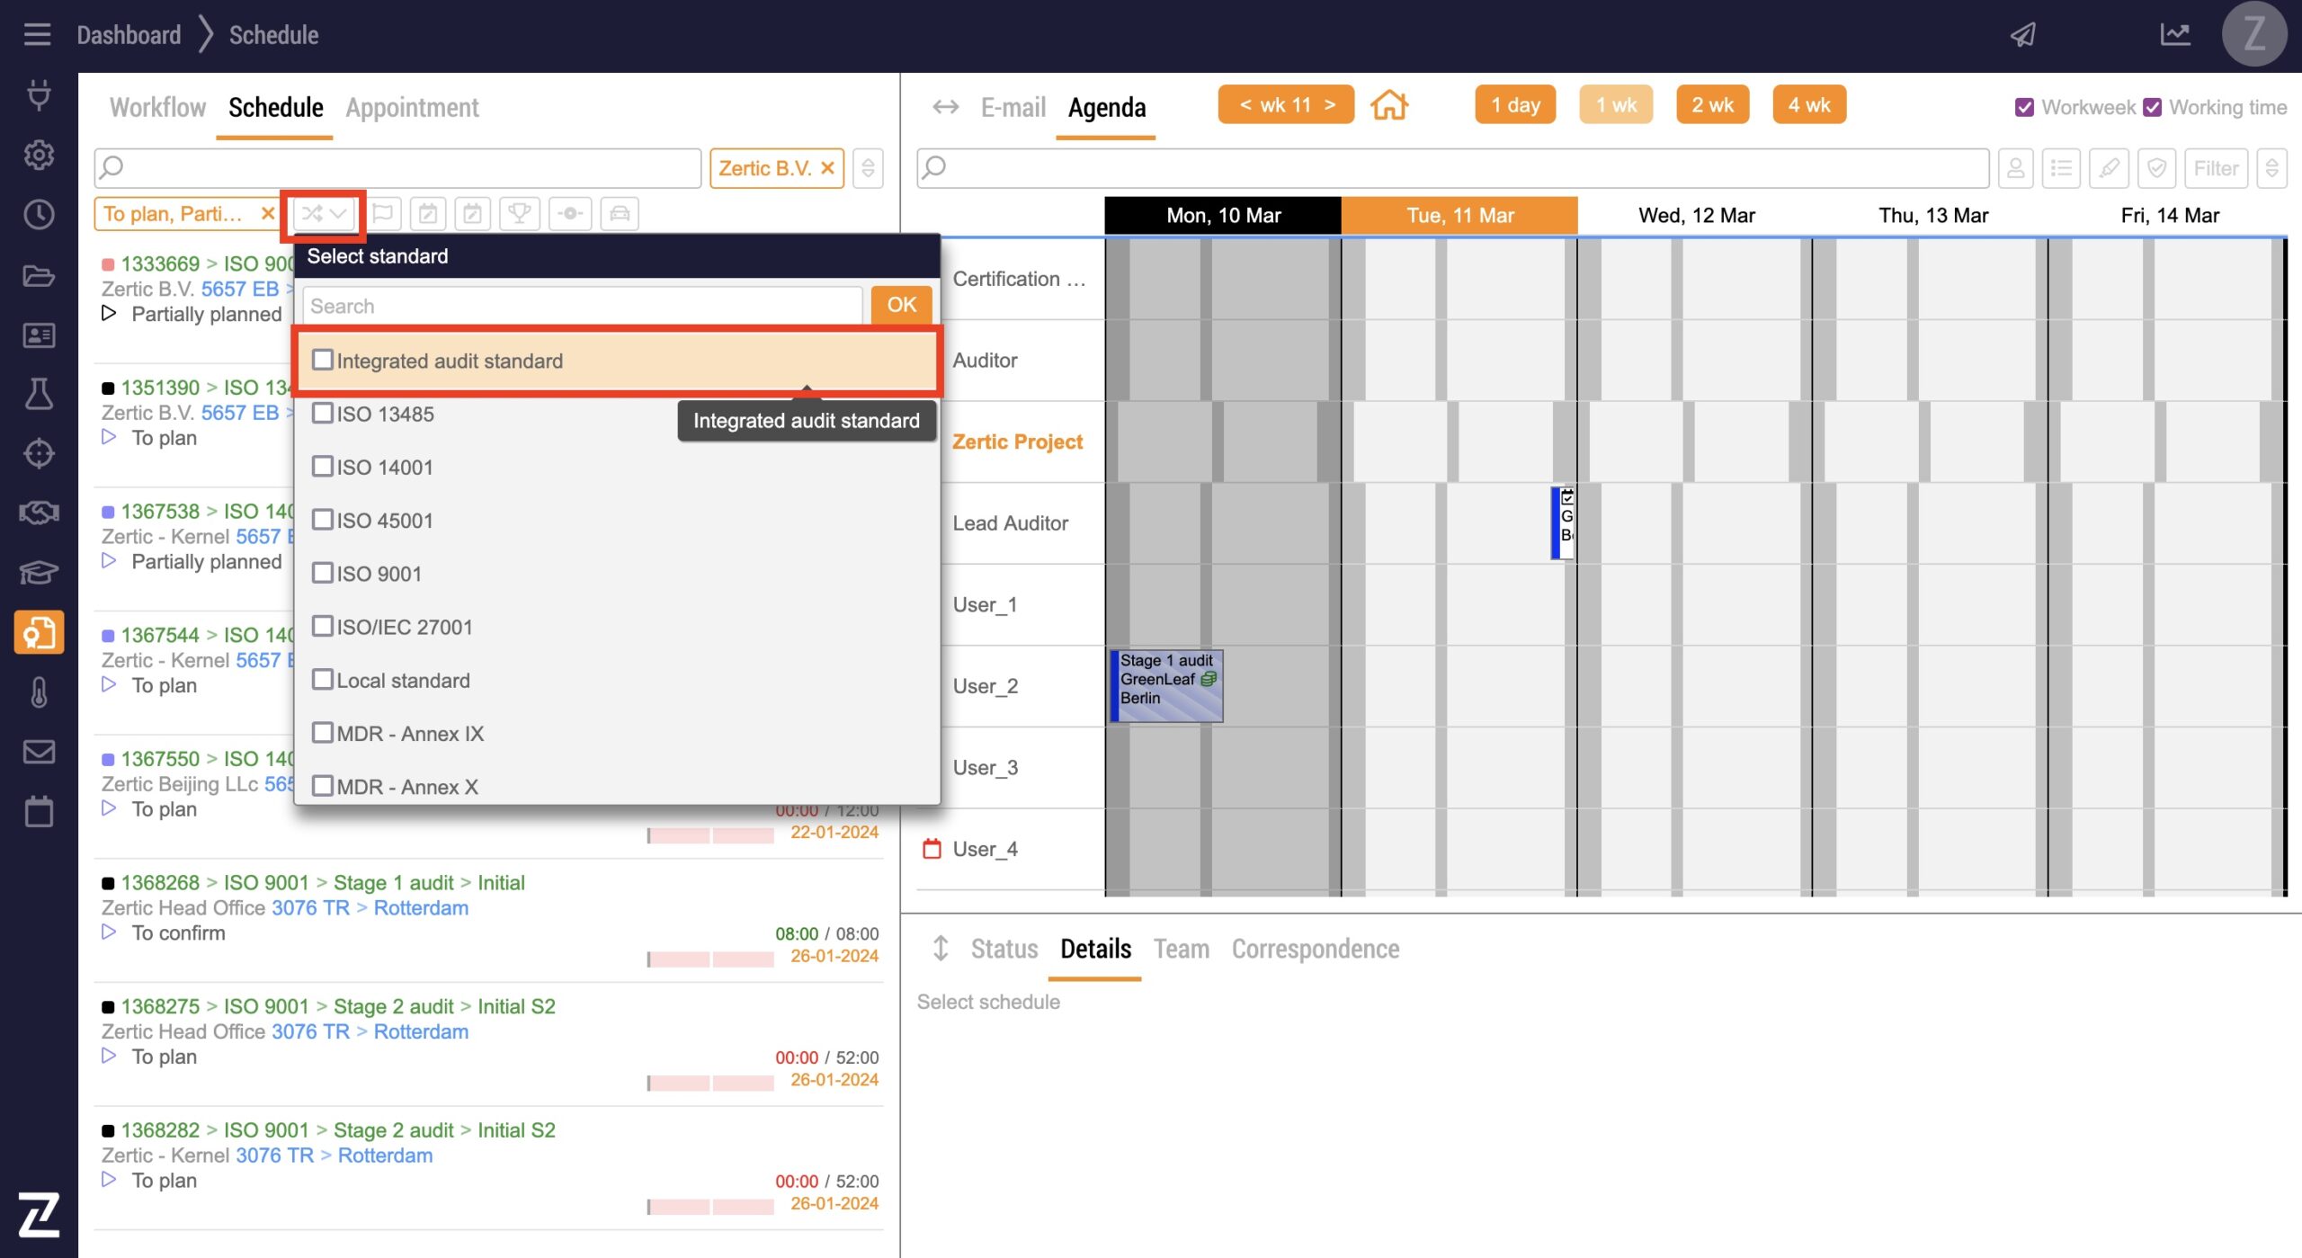Expand the Filter stepper beside Agenda search
Viewport: 2302px width, 1258px height.
point(2271,168)
